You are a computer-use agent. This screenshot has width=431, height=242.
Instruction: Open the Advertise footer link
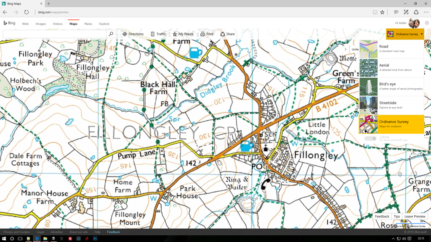click(x=56, y=232)
